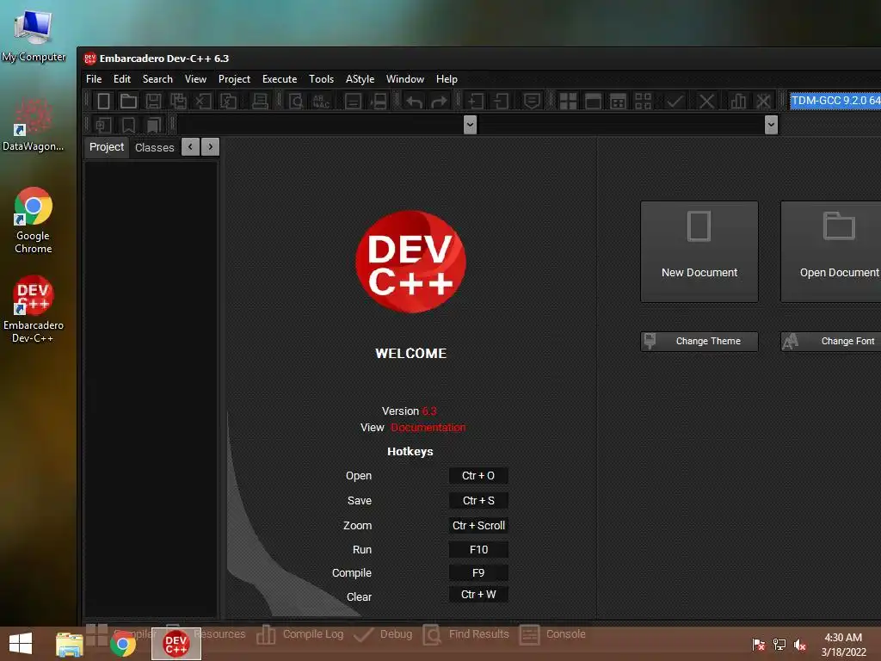Click the Save floppy toolbar icon
The width and height of the screenshot is (881, 661).
click(x=153, y=102)
